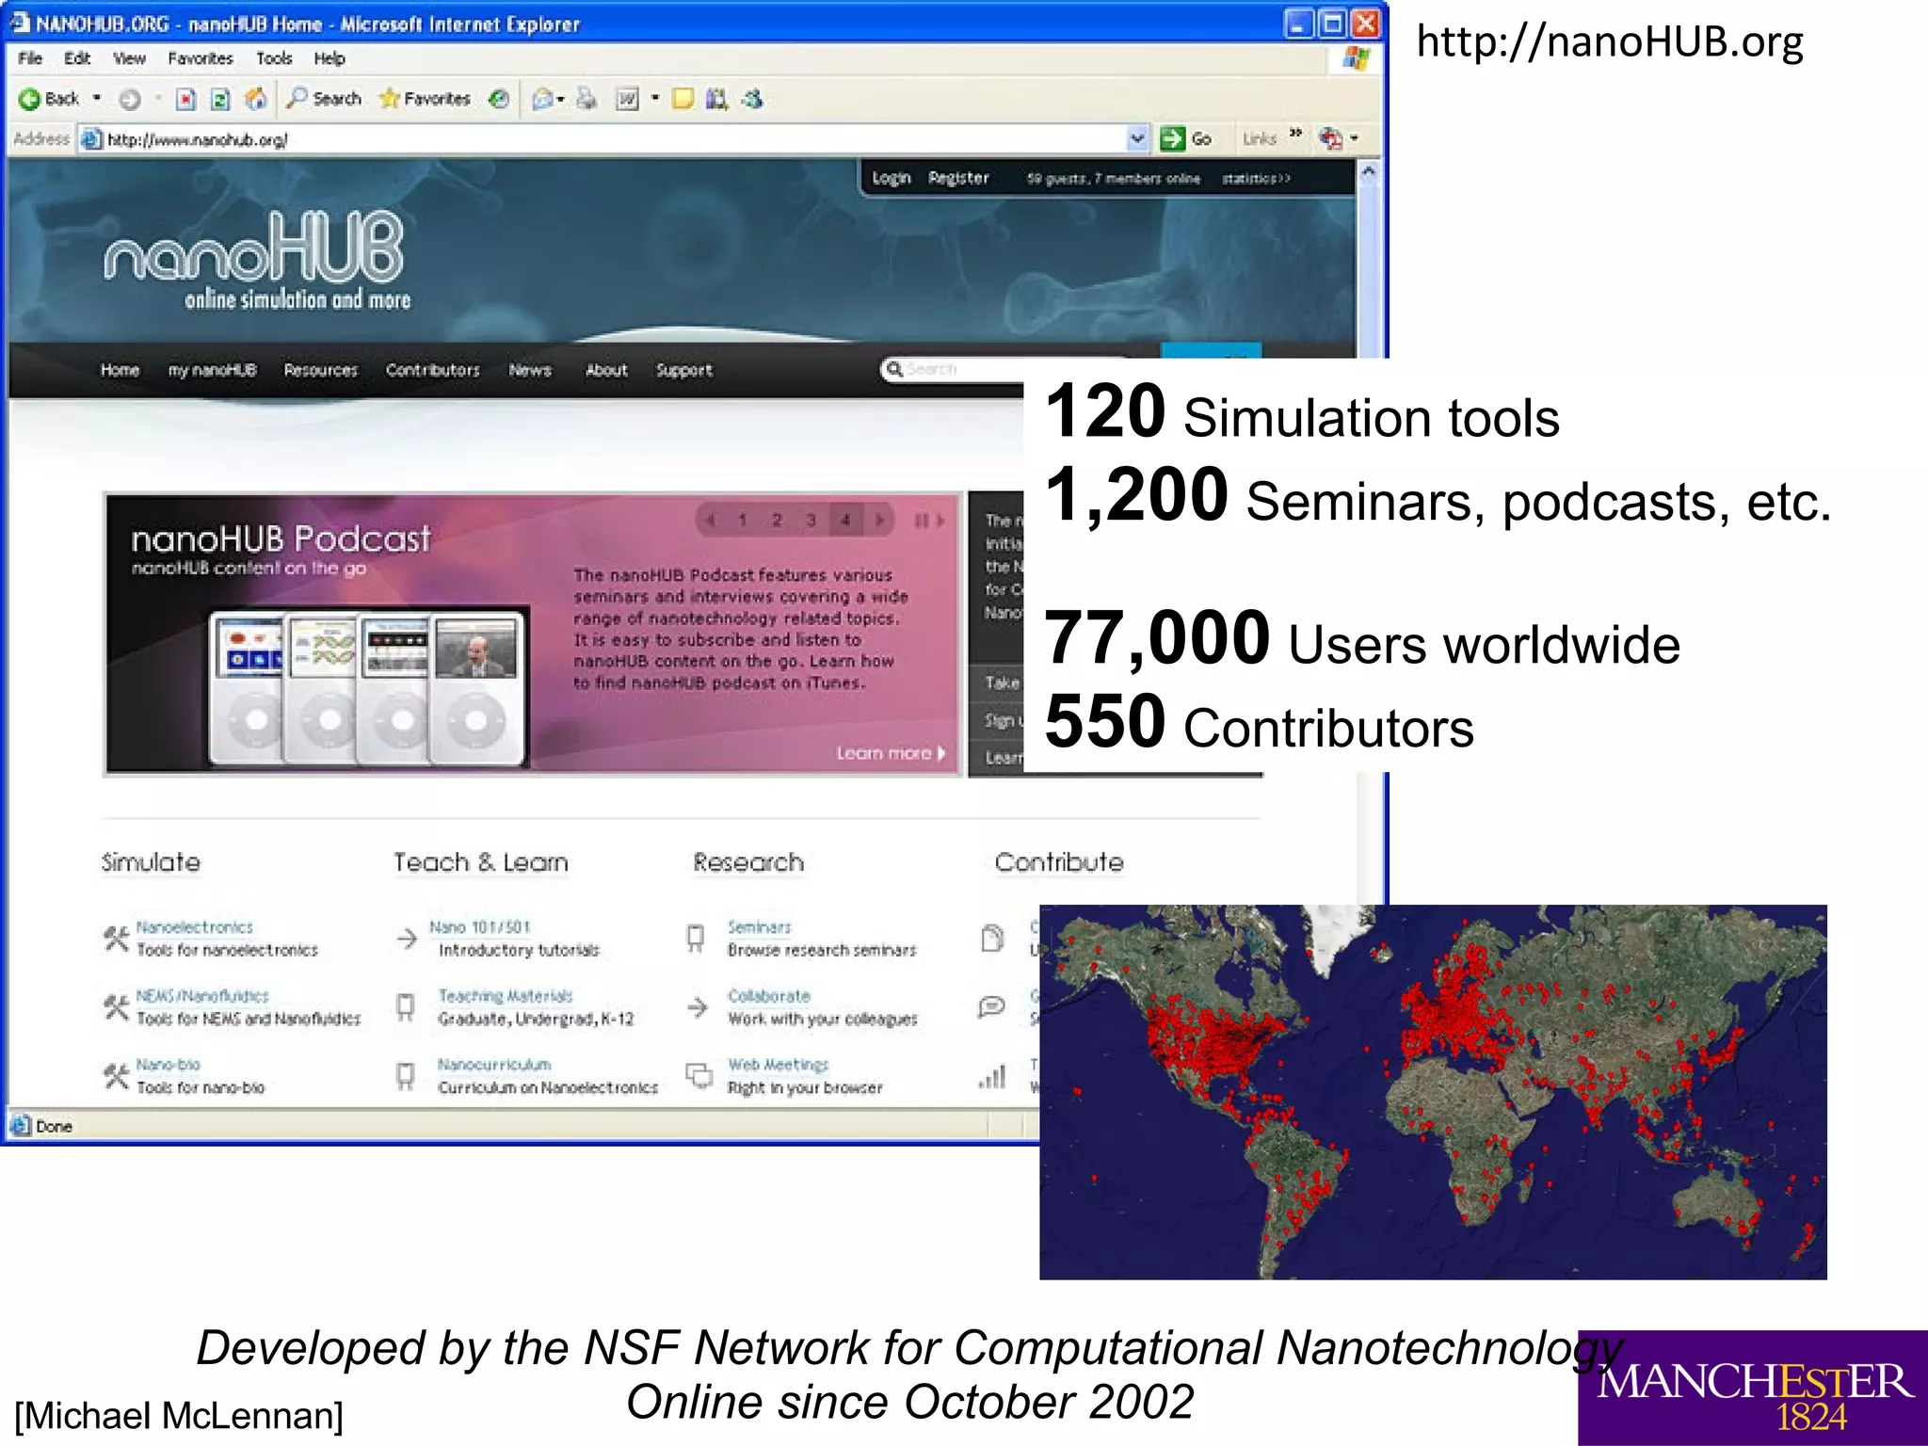Select banner slide 3

click(x=811, y=520)
